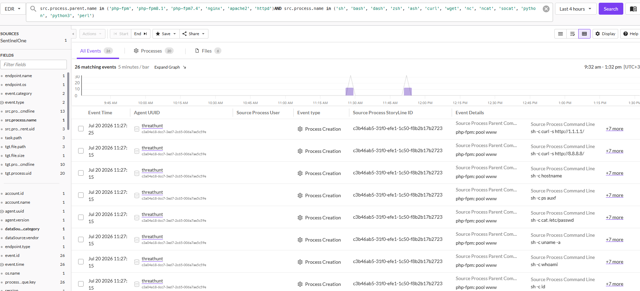Select checkbox for the hostname event
The width and height of the screenshot is (640, 291).
pos(81,173)
